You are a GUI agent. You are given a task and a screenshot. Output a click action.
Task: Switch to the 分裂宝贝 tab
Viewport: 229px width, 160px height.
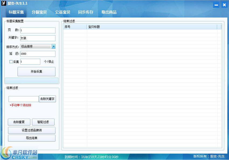click(39, 12)
